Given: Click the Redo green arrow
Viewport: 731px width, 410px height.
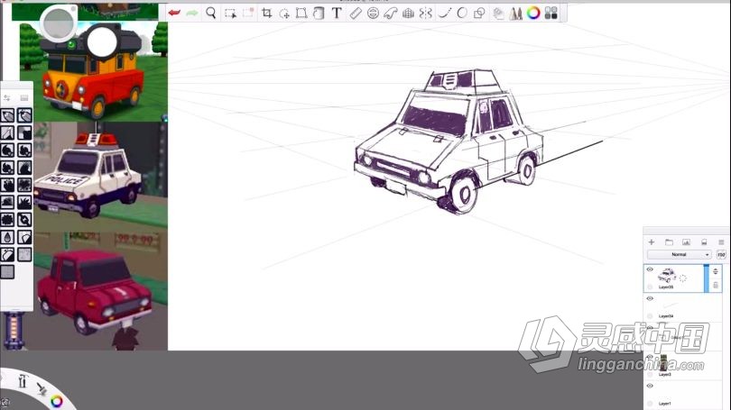Looking at the screenshot, I should point(191,14).
